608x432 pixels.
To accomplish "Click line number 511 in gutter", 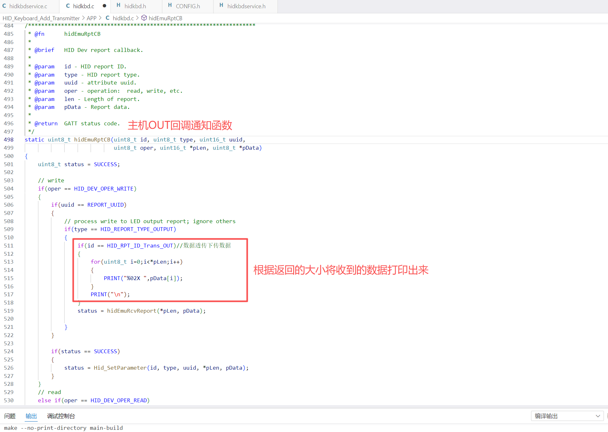I will click(9, 246).
